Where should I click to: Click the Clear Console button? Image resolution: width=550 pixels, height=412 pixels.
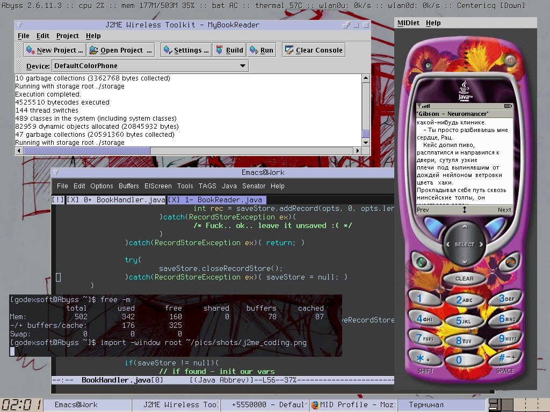(314, 50)
